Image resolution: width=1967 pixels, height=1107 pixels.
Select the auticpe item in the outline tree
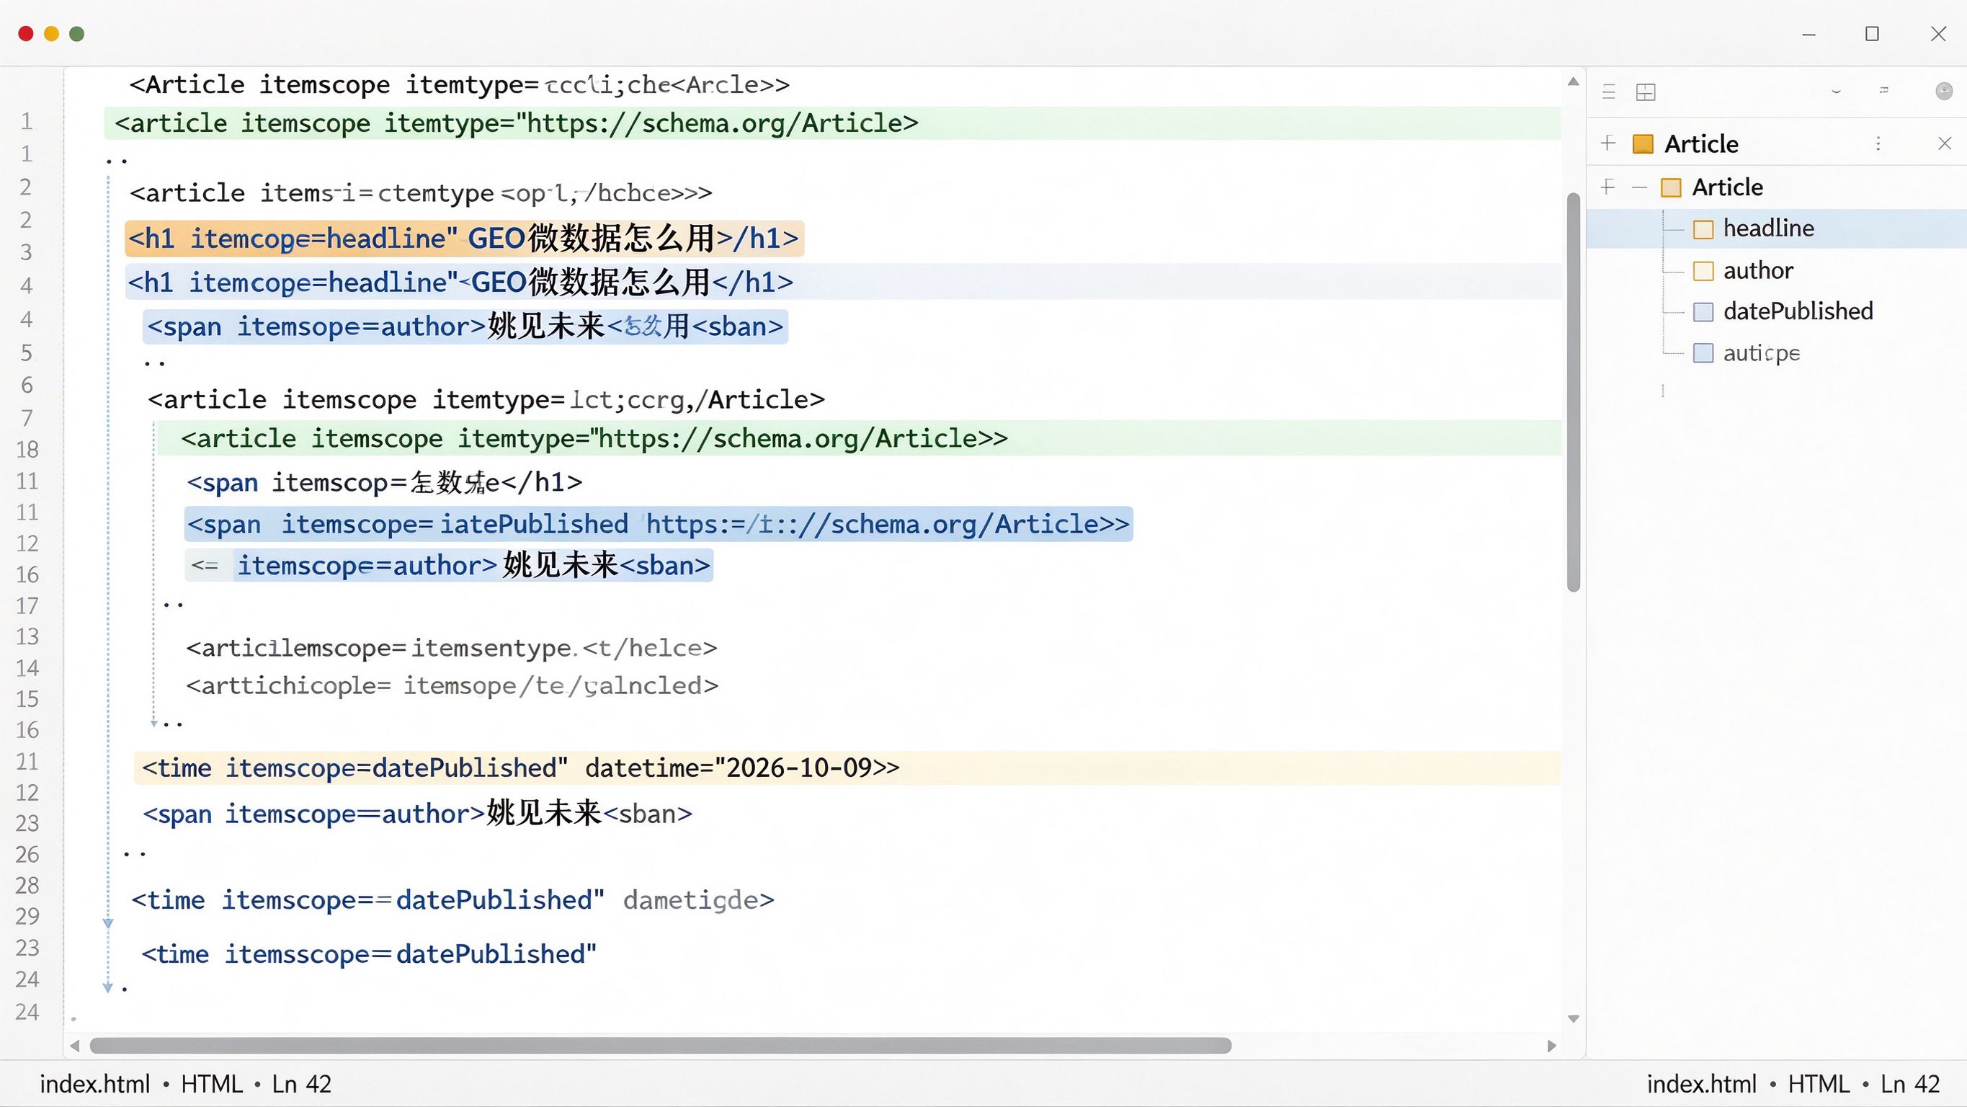coord(1761,353)
